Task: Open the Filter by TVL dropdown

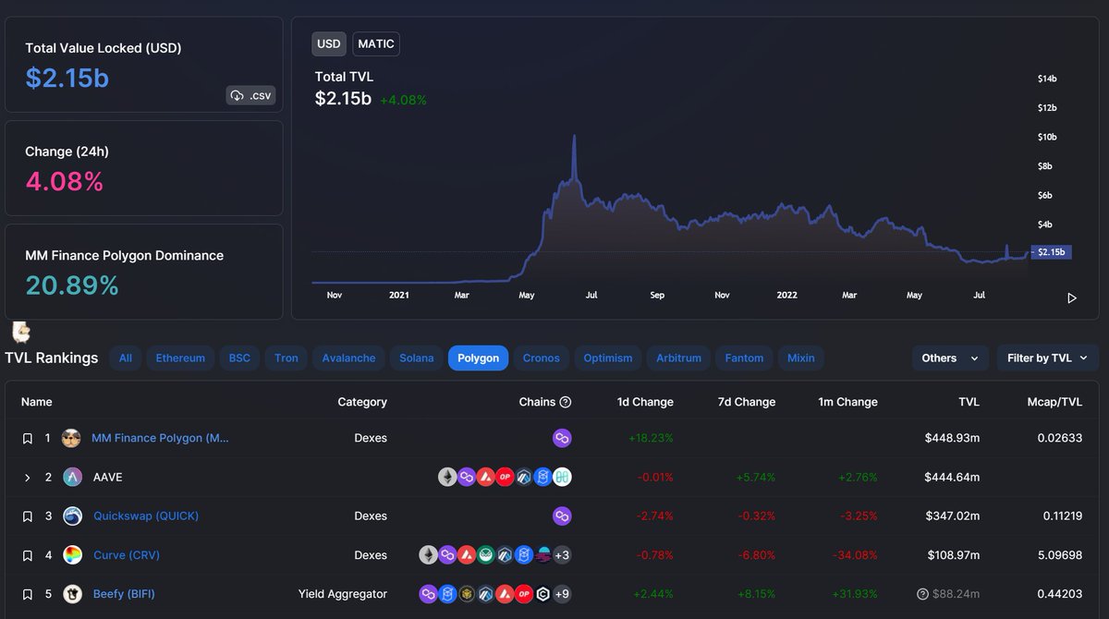Action: [1048, 358]
